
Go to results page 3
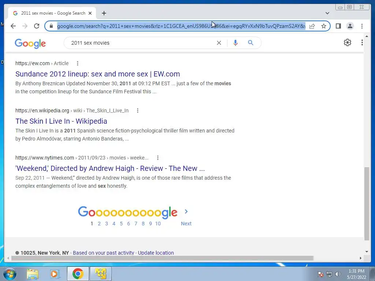click(x=107, y=224)
